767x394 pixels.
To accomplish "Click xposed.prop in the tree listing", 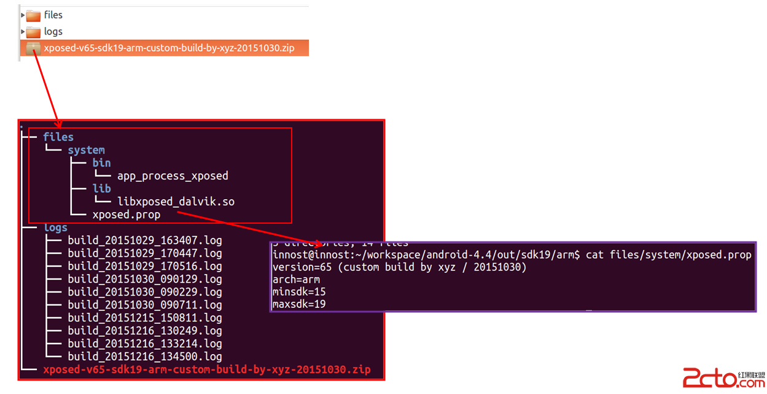I will point(126,215).
